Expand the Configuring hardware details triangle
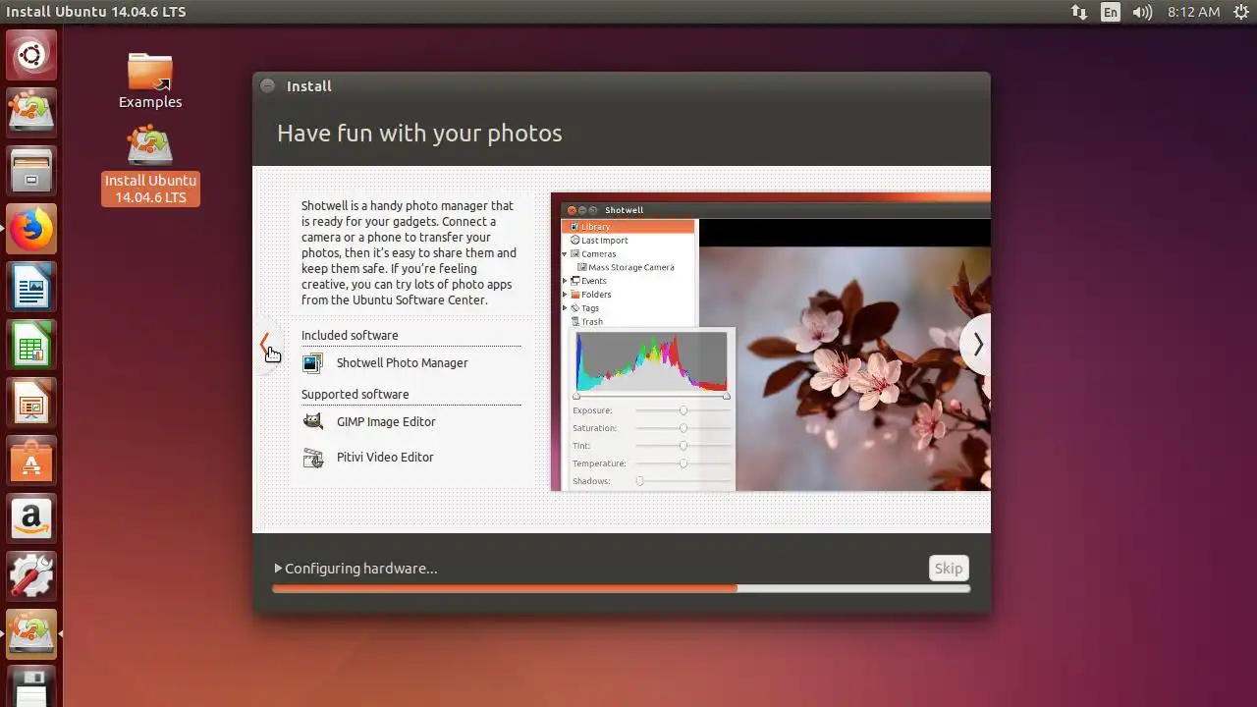The height and width of the screenshot is (707, 1257). (279, 569)
